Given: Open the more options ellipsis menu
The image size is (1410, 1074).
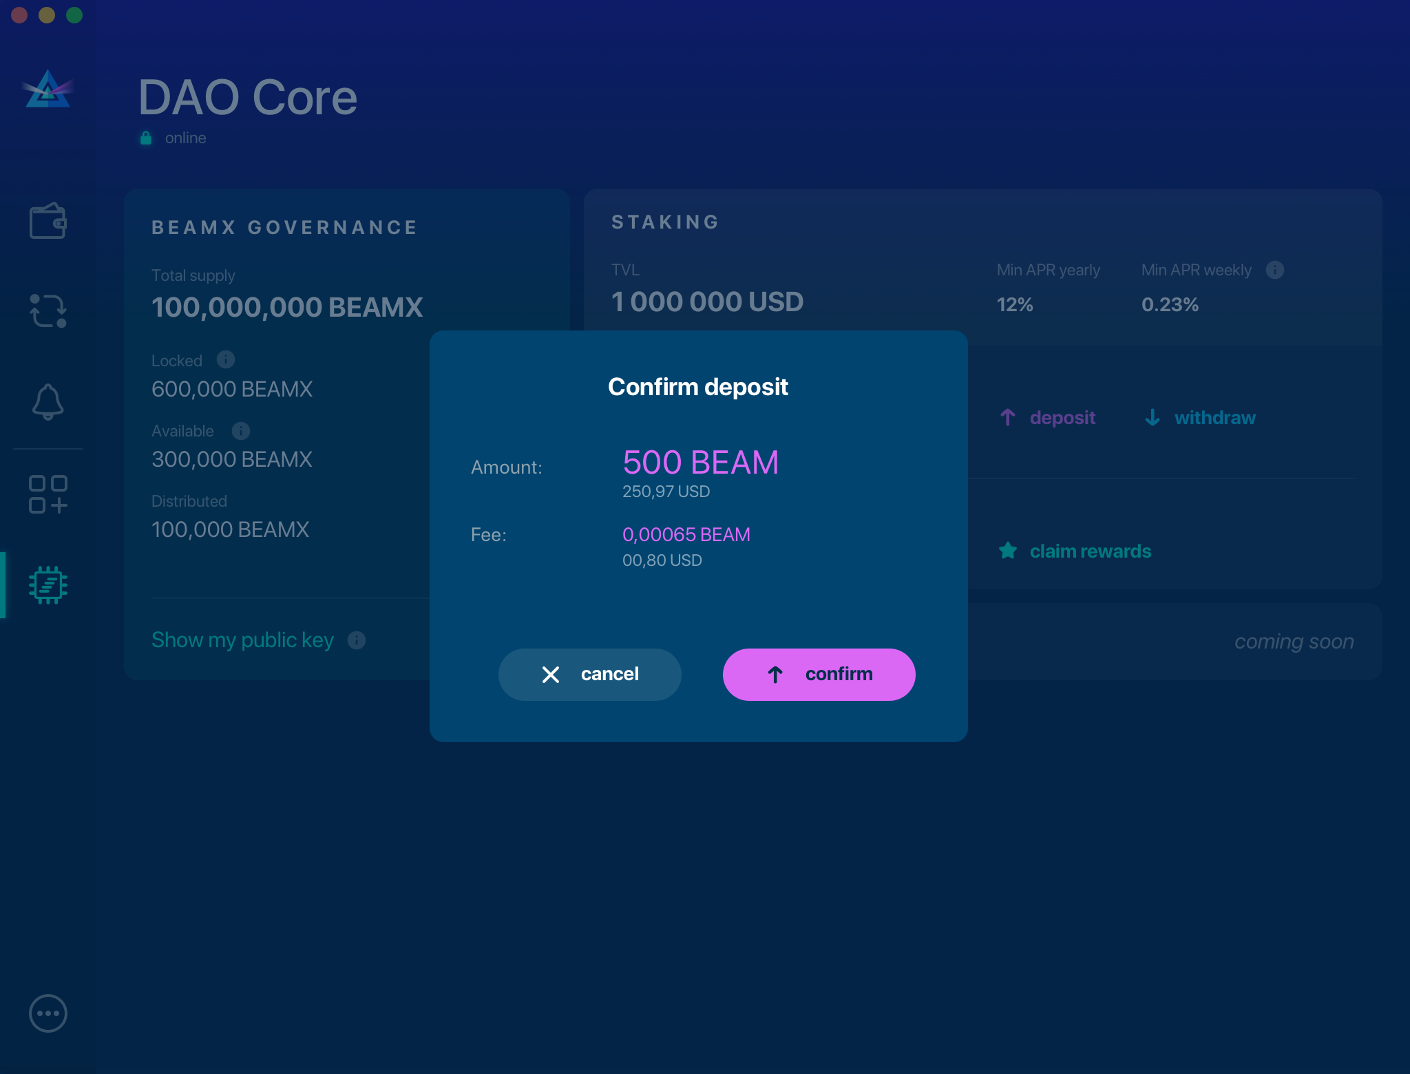Looking at the screenshot, I should [48, 1013].
